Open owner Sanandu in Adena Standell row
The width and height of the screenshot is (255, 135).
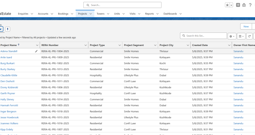coord(238,51)
